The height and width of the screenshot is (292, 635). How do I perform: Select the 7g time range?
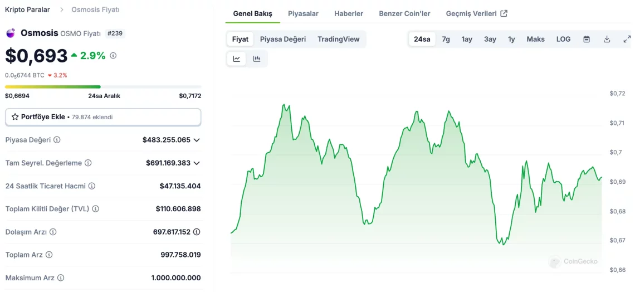tap(446, 39)
